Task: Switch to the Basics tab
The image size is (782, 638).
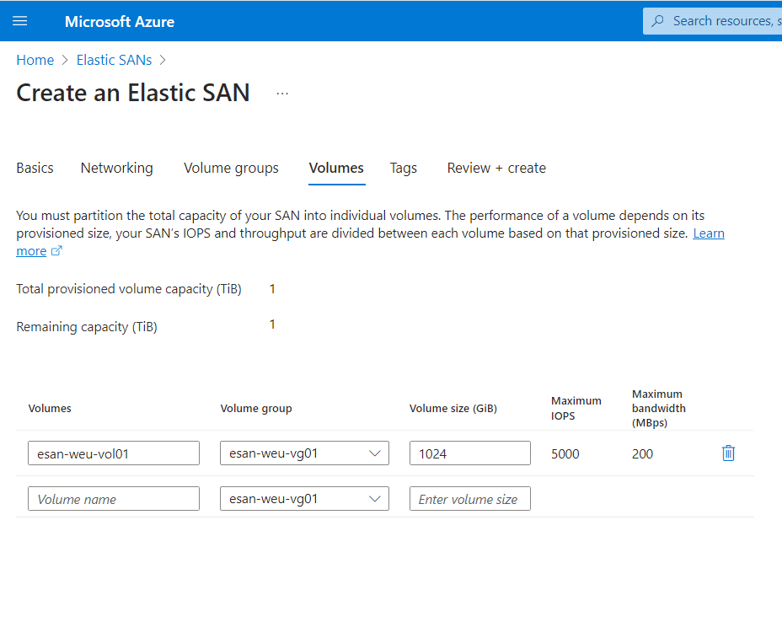Action: pos(35,168)
